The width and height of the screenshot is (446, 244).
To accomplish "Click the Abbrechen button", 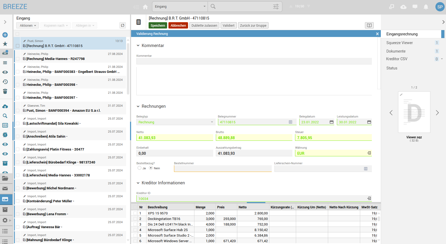I will [x=178, y=25].
